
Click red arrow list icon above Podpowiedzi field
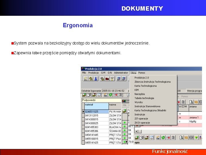coord(116,95)
